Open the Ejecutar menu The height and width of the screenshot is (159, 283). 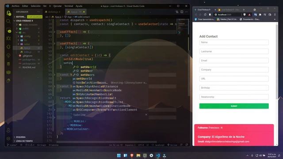pyautogui.click(x=57, y=6)
